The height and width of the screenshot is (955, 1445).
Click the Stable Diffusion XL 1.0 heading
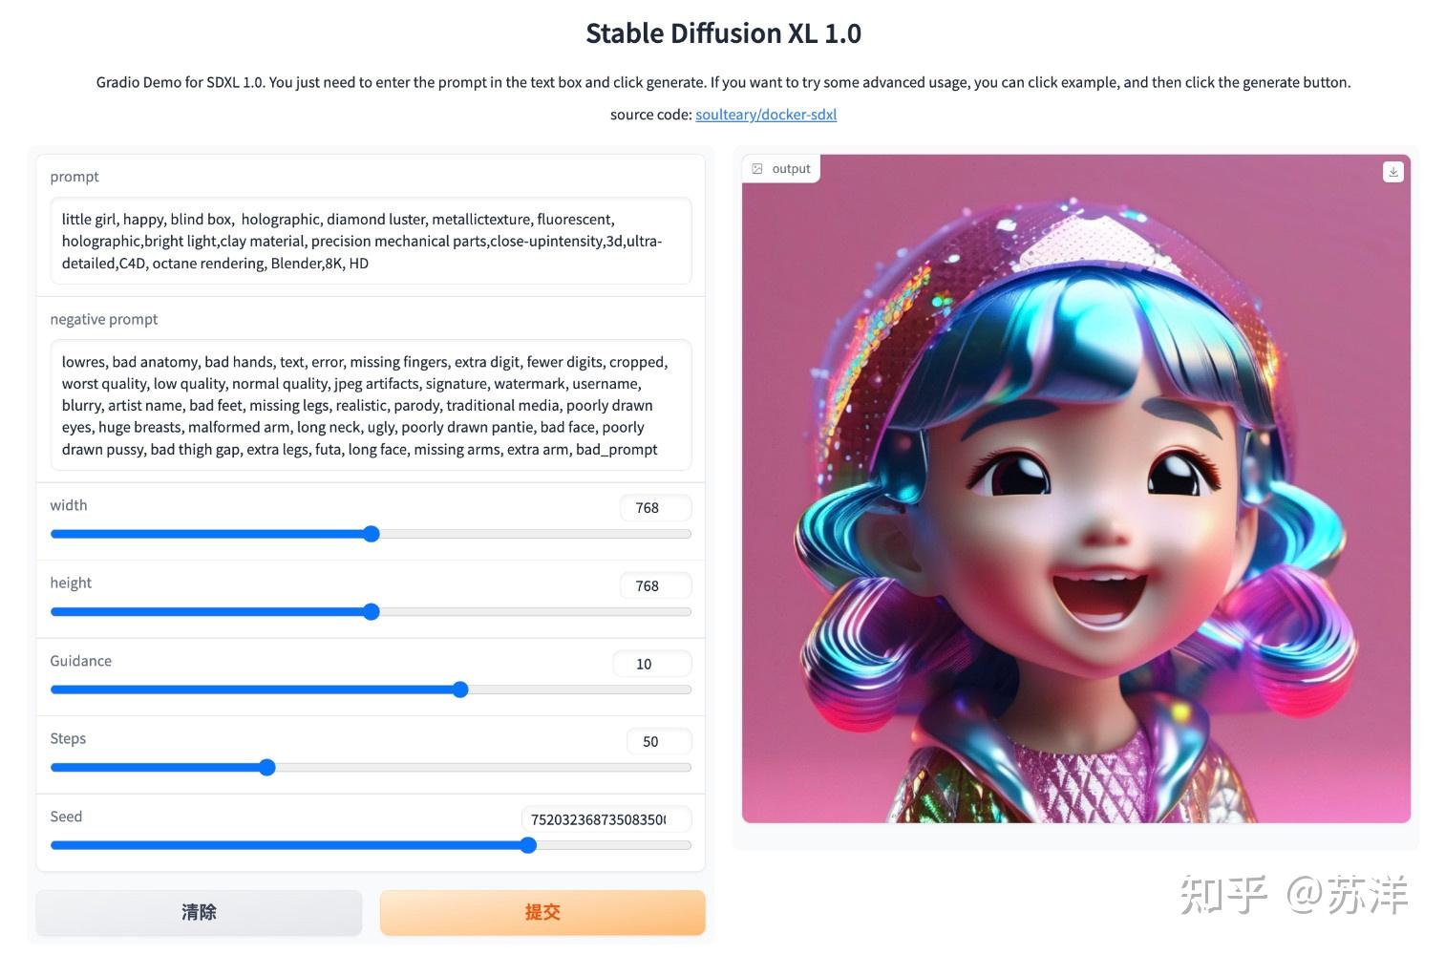(723, 33)
